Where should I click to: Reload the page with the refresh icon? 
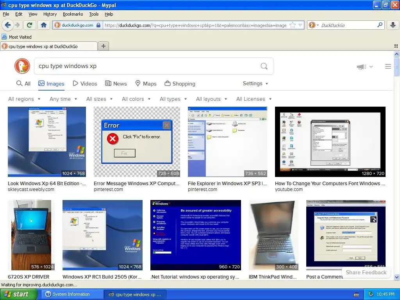[x=30, y=25]
